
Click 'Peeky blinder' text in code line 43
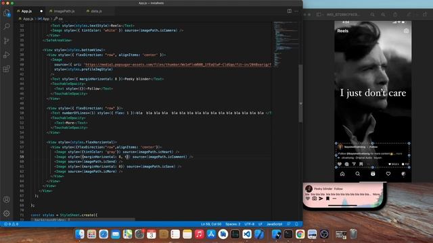[137, 79]
